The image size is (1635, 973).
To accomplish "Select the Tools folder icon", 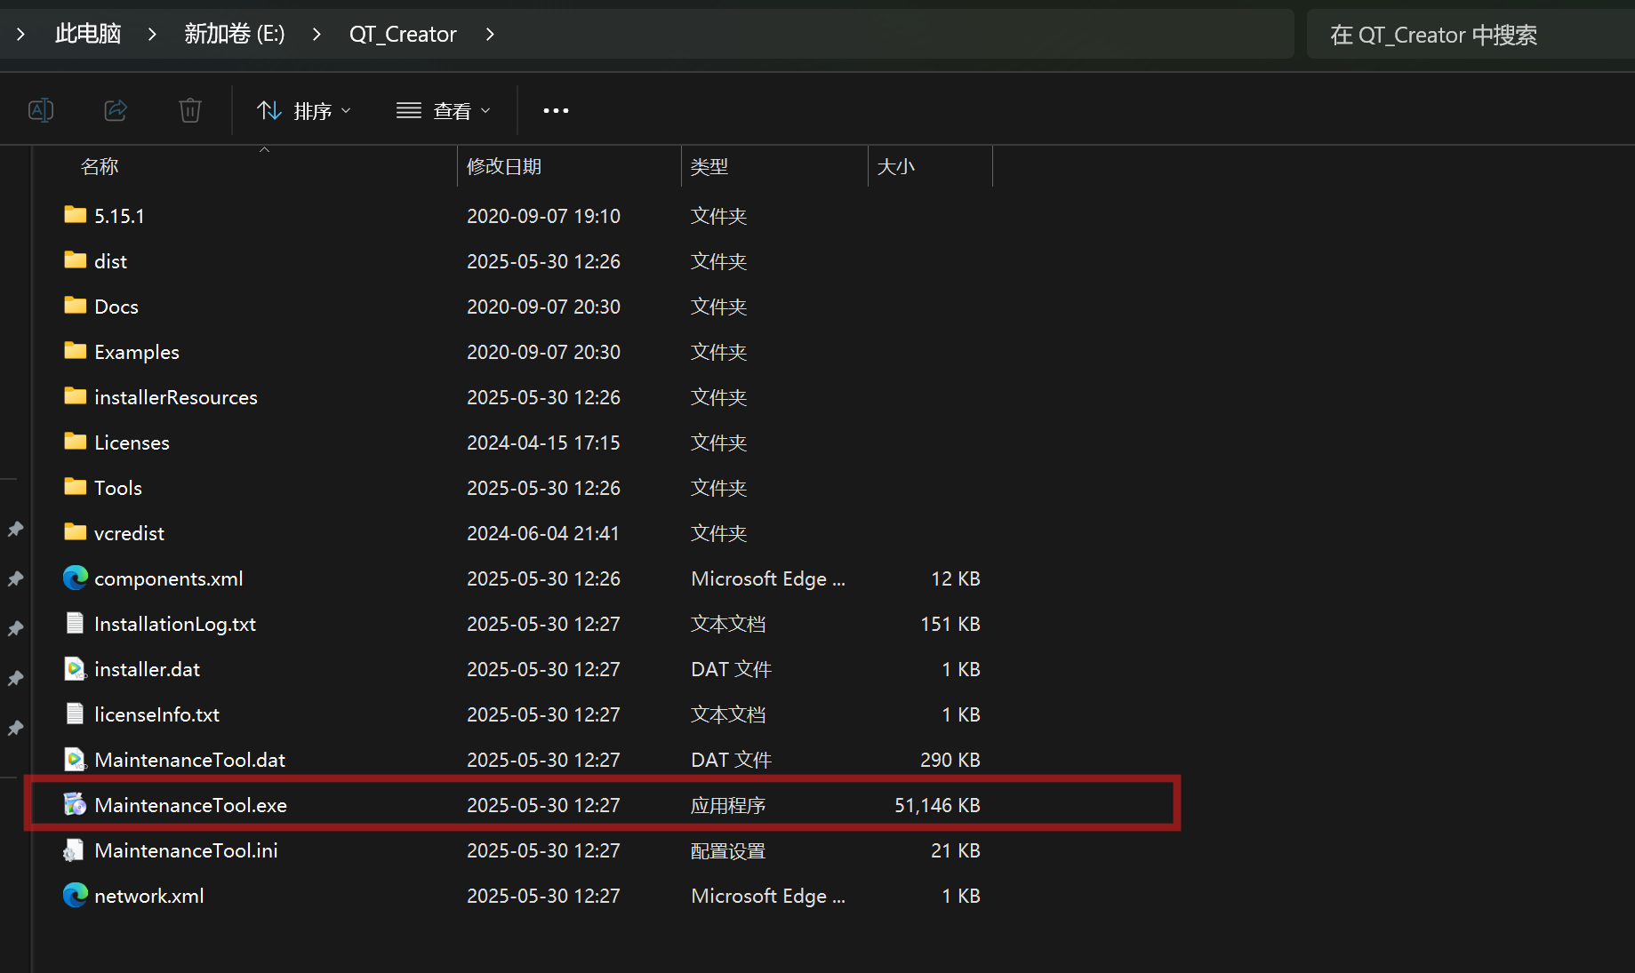I will click(76, 487).
